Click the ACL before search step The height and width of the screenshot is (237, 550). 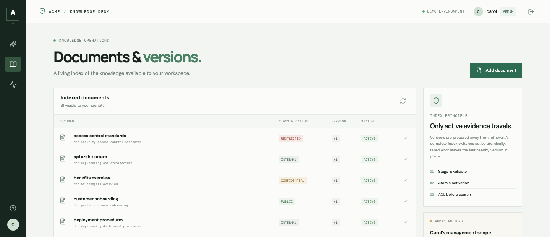tap(454, 195)
